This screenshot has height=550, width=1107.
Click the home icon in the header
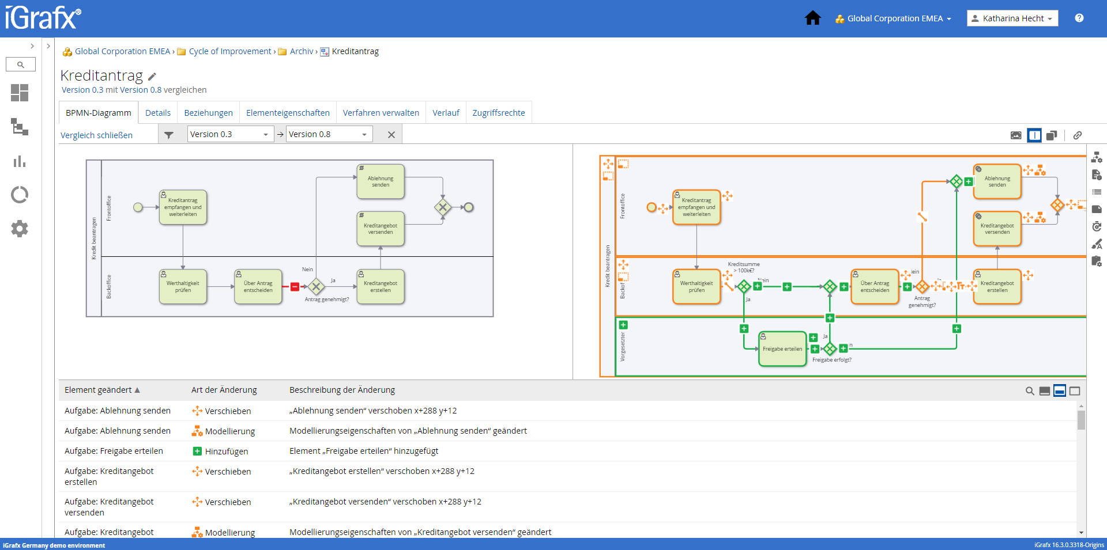pyautogui.click(x=812, y=18)
